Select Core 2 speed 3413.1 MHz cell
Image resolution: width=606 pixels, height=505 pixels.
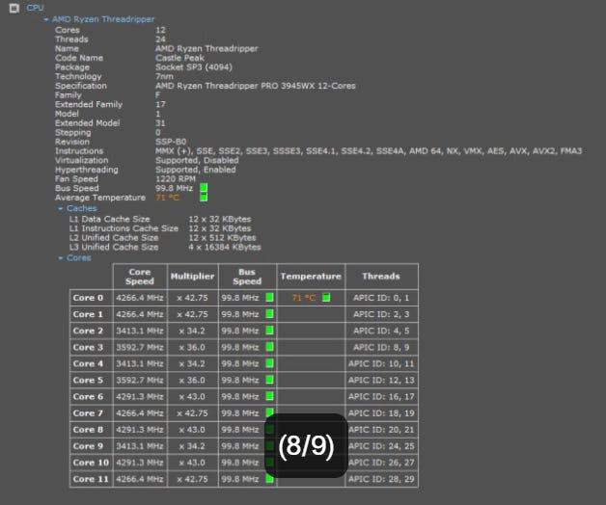tap(140, 331)
